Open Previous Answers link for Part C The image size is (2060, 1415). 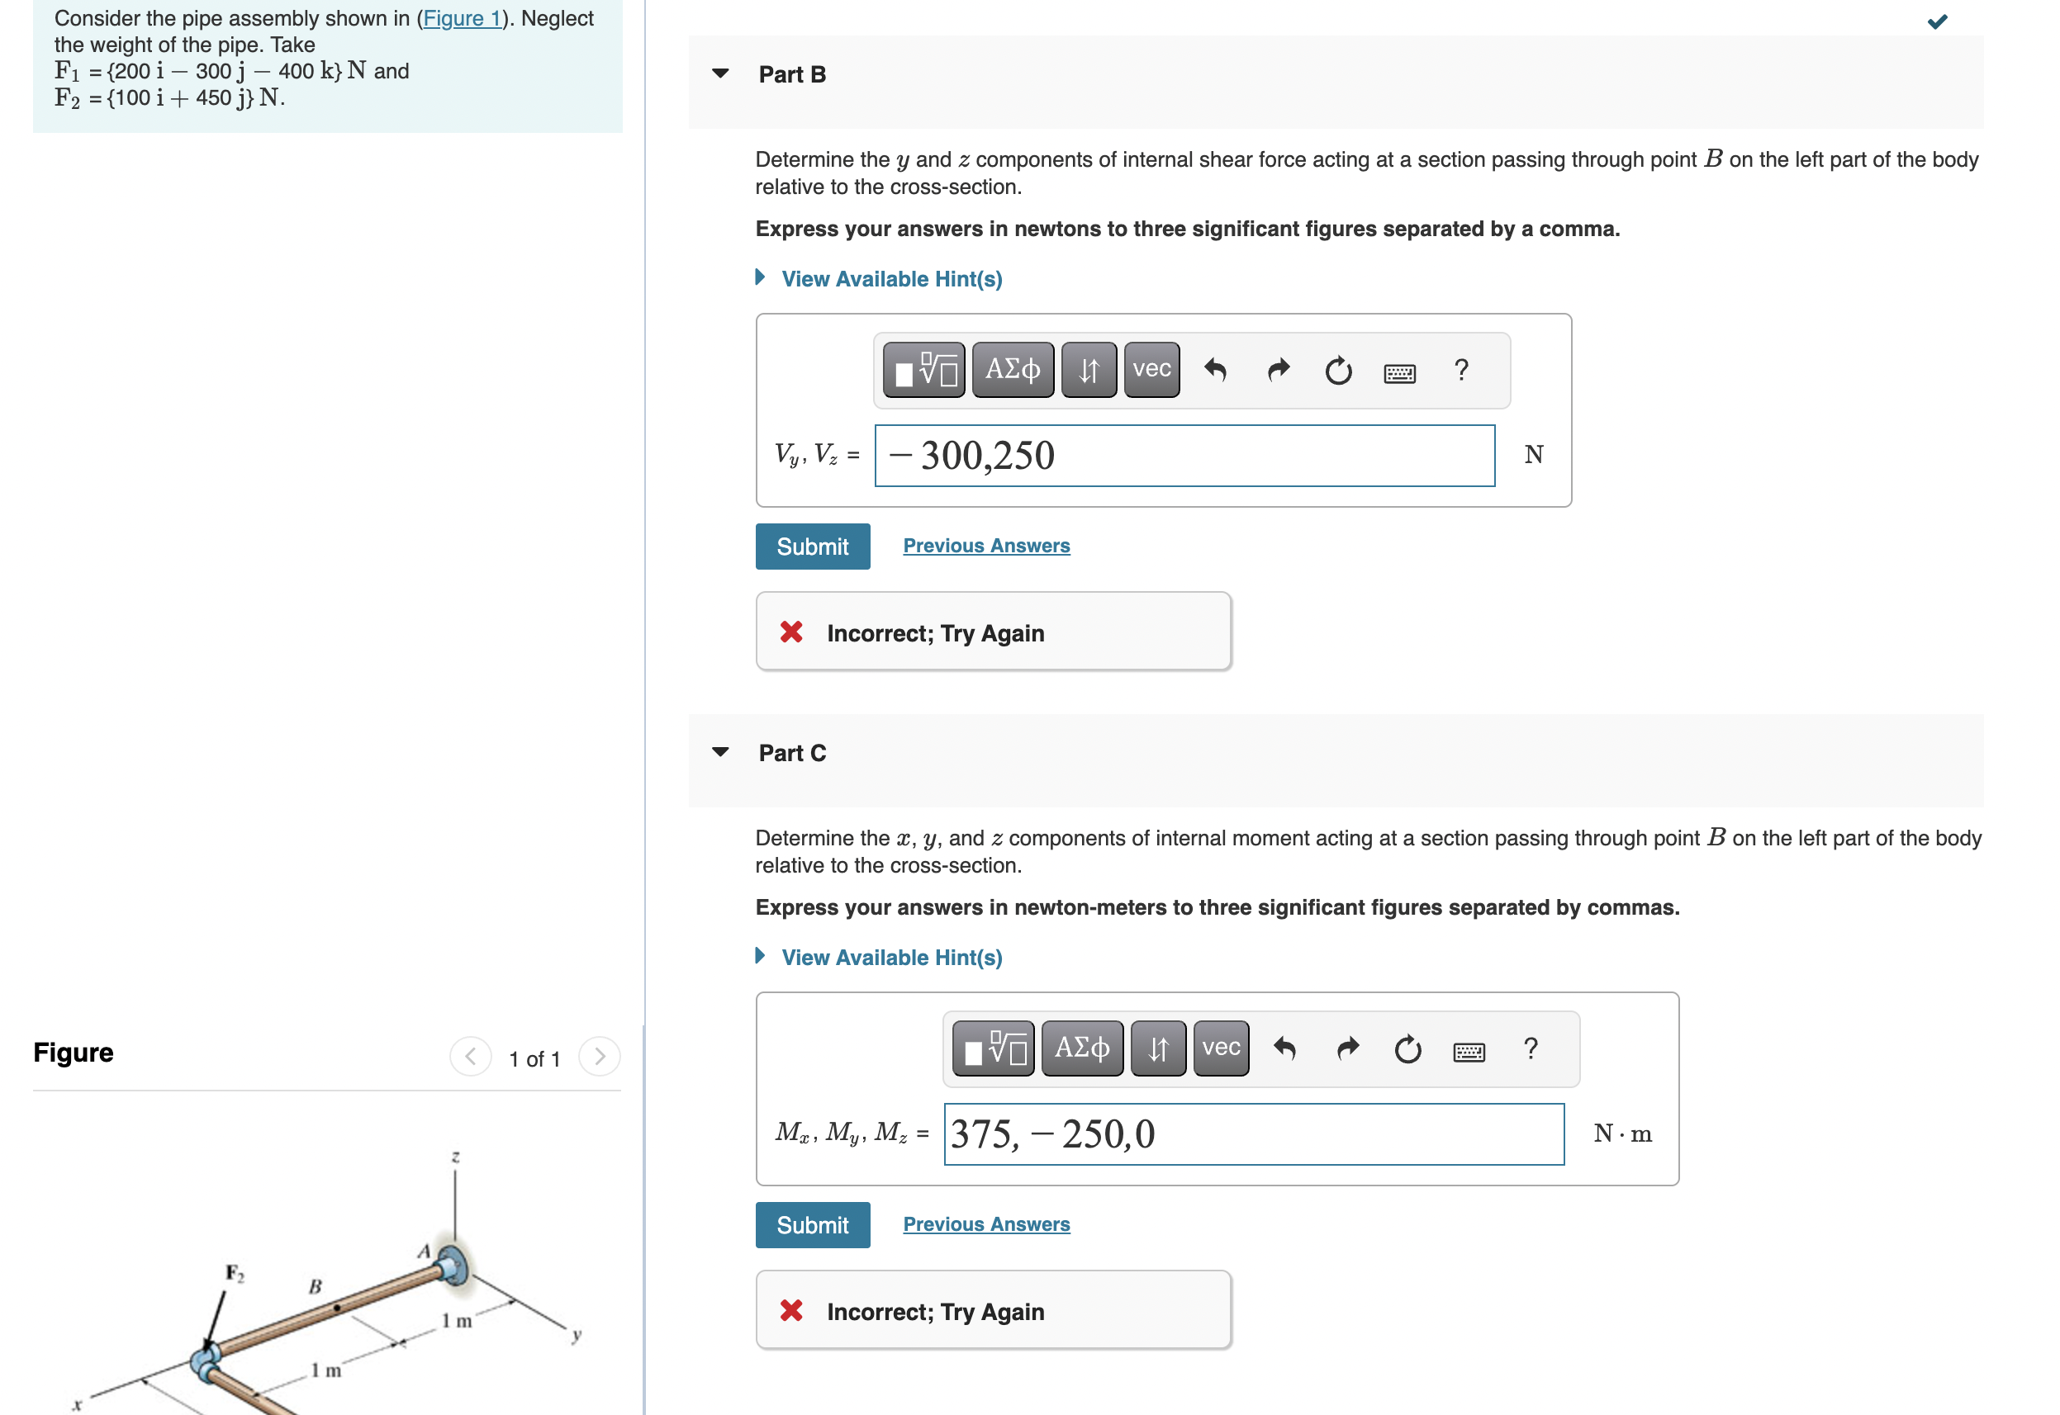(986, 1223)
